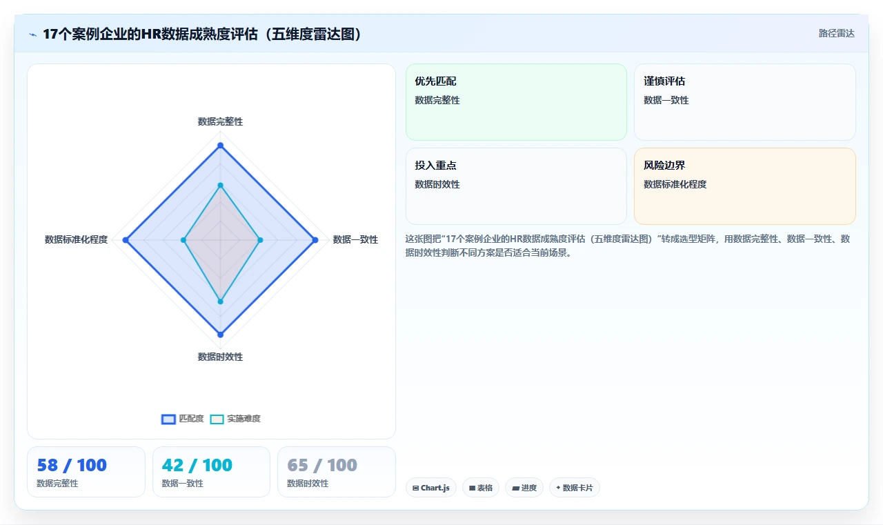883x525 pixels.
Task: Click the 表格 tag
Action: click(481, 488)
